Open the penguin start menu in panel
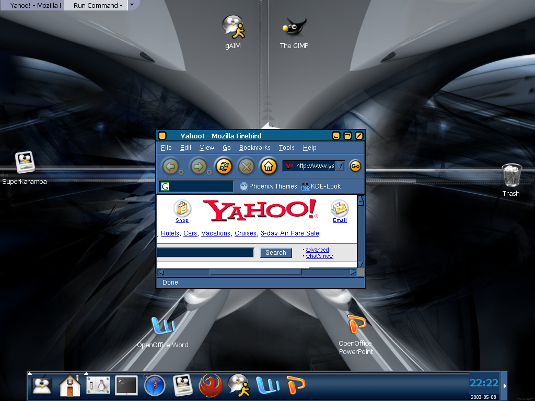 pyautogui.click(x=42, y=386)
